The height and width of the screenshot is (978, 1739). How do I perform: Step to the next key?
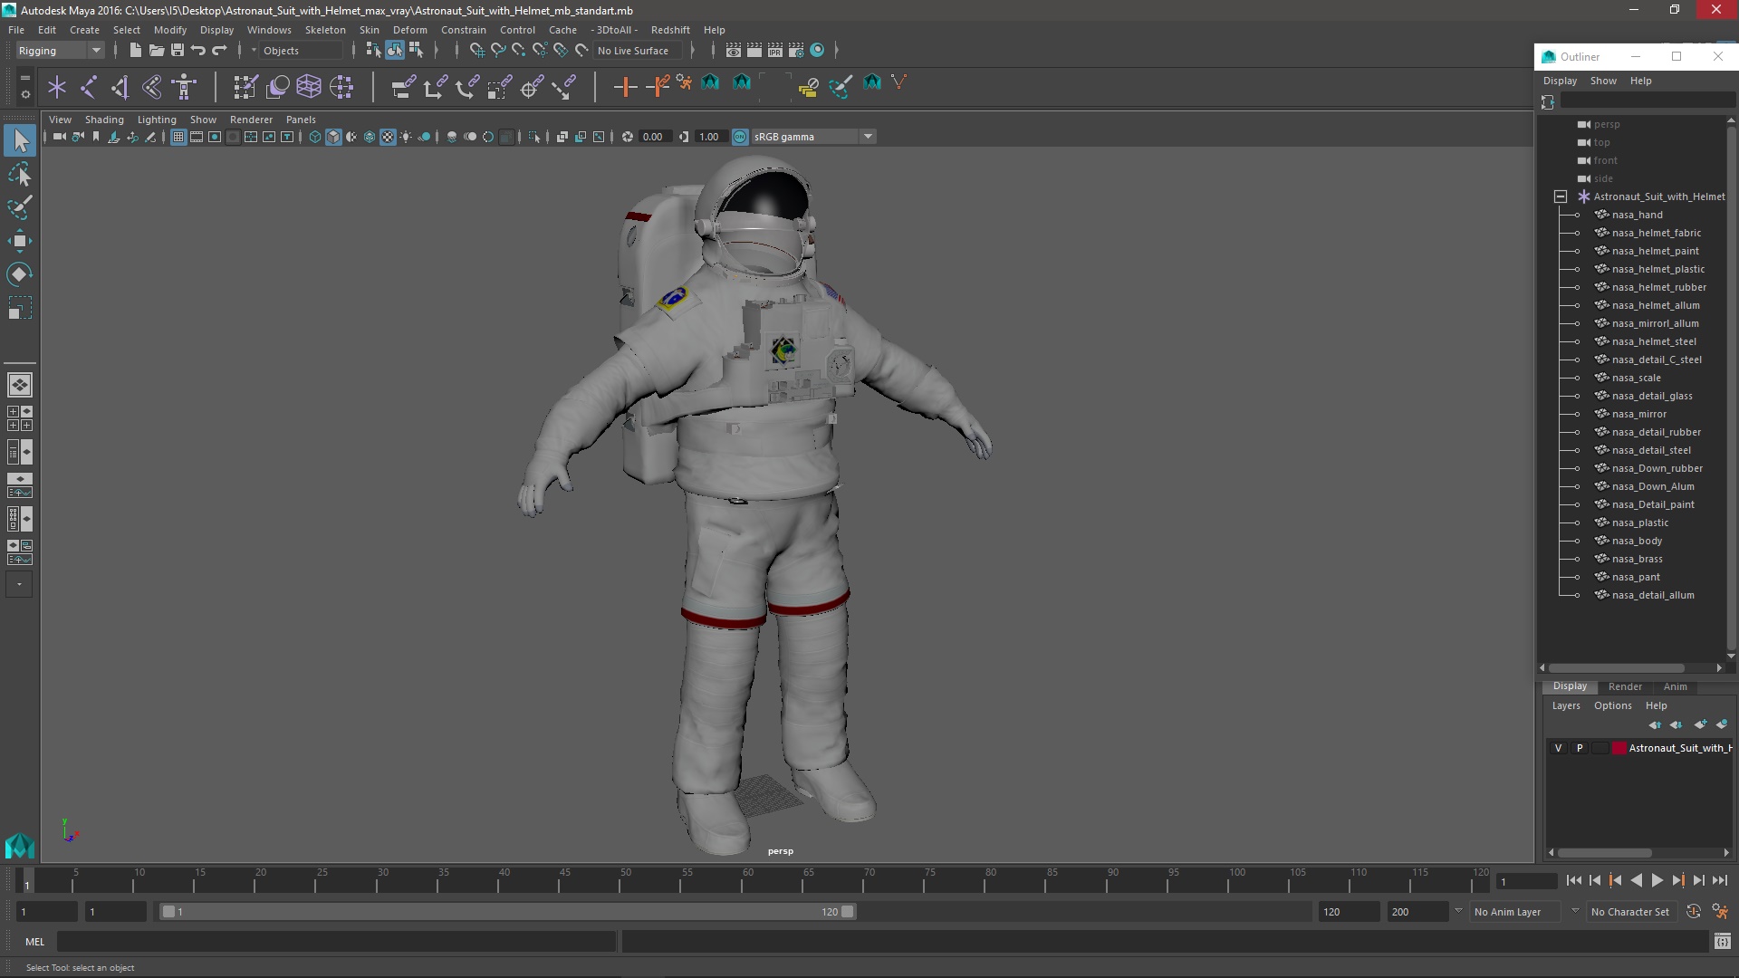click(x=1677, y=880)
